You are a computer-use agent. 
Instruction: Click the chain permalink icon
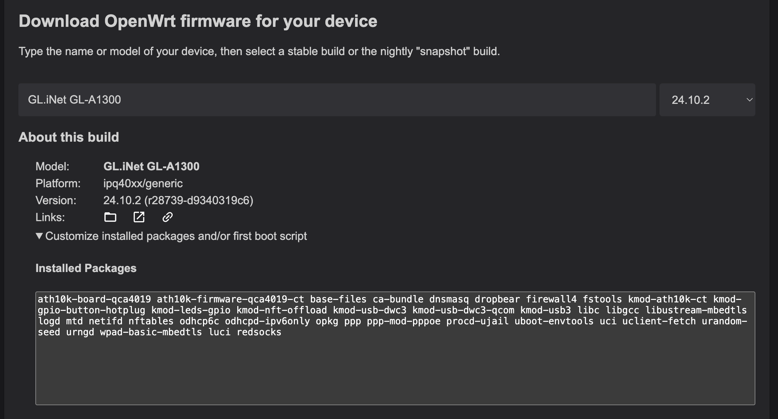[167, 217]
